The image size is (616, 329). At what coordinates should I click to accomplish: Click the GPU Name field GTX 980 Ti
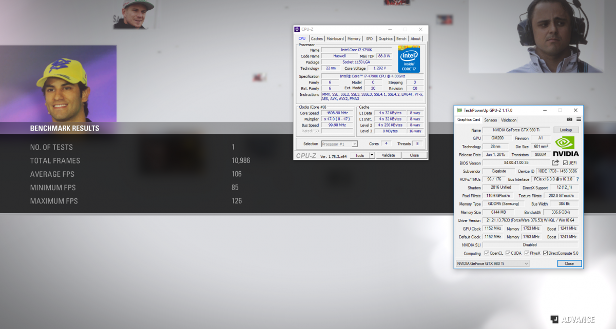[x=516, y=130]
